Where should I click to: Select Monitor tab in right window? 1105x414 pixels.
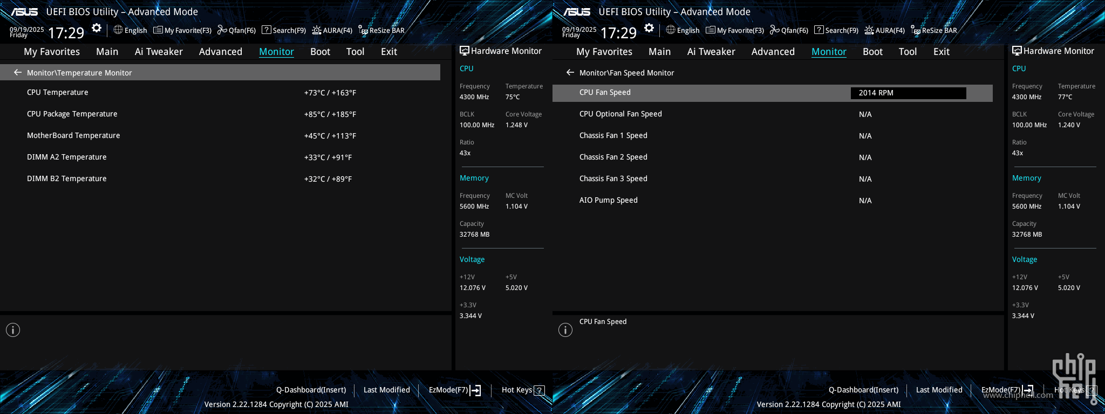click(x=829, y=52)
